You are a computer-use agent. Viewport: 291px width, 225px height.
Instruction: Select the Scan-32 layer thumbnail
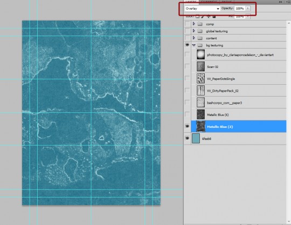pos(200,66)
